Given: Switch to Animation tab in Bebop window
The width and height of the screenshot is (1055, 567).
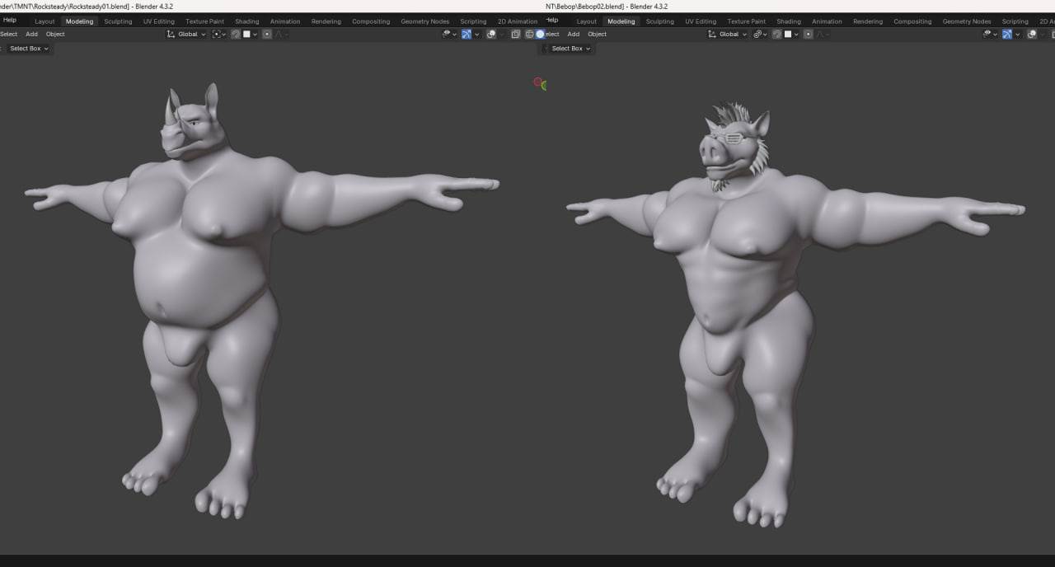Looking at the screenshot, I should click(827, 21).
